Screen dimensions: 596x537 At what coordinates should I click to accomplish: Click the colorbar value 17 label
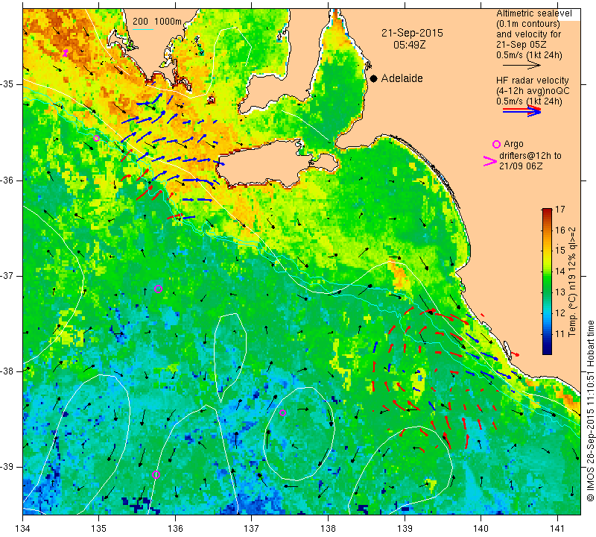[560, 210]
